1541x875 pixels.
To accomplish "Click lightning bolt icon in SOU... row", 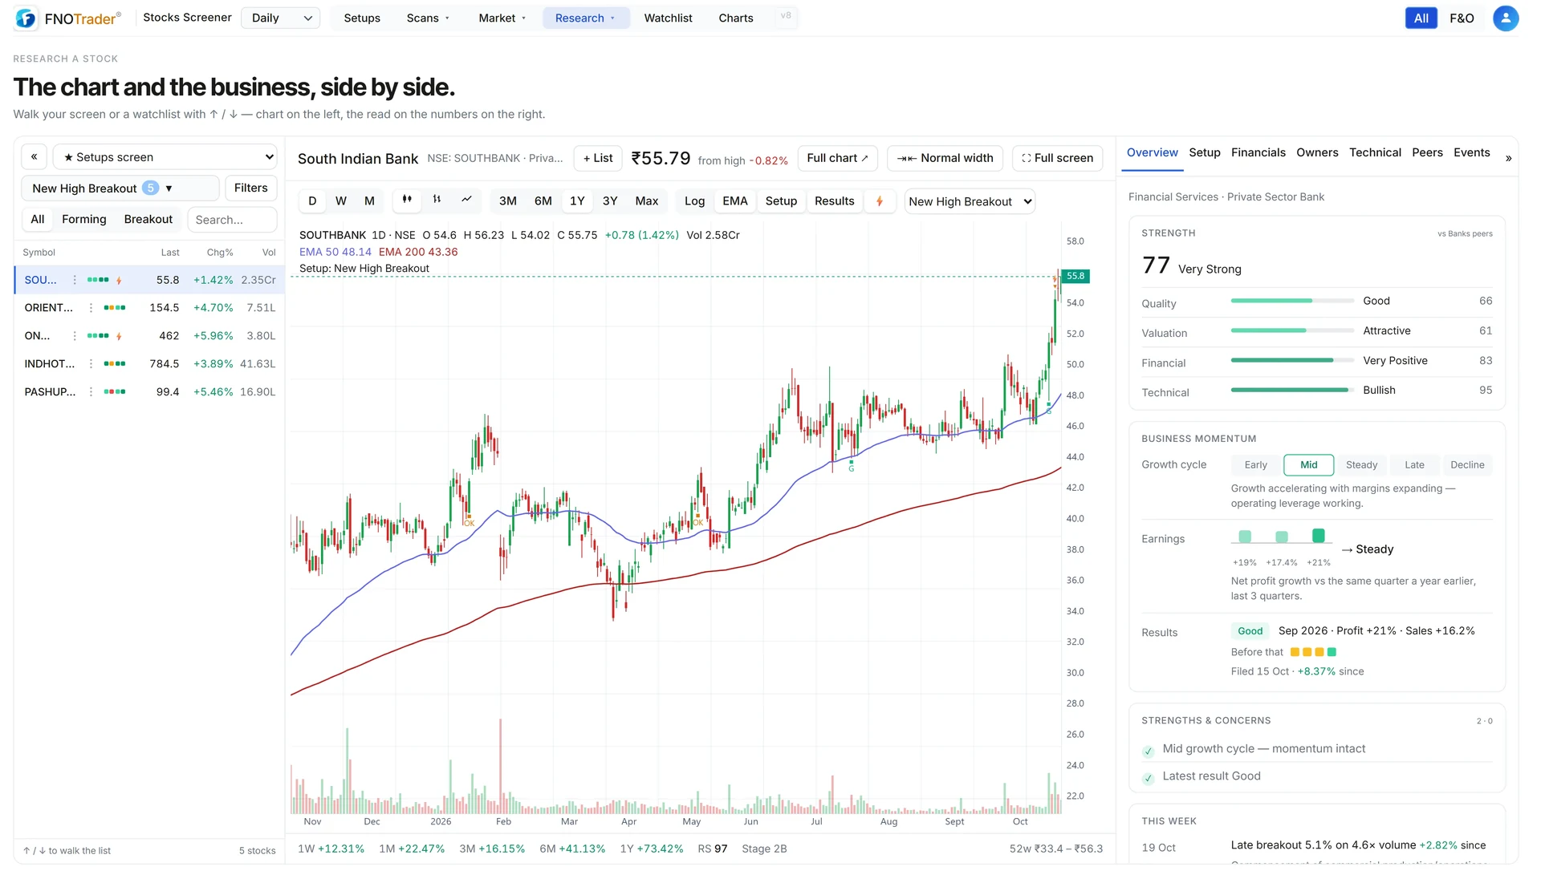I will pos(119,280).
